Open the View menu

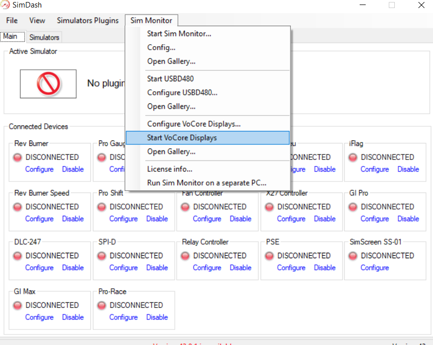(x=37, y=21)
